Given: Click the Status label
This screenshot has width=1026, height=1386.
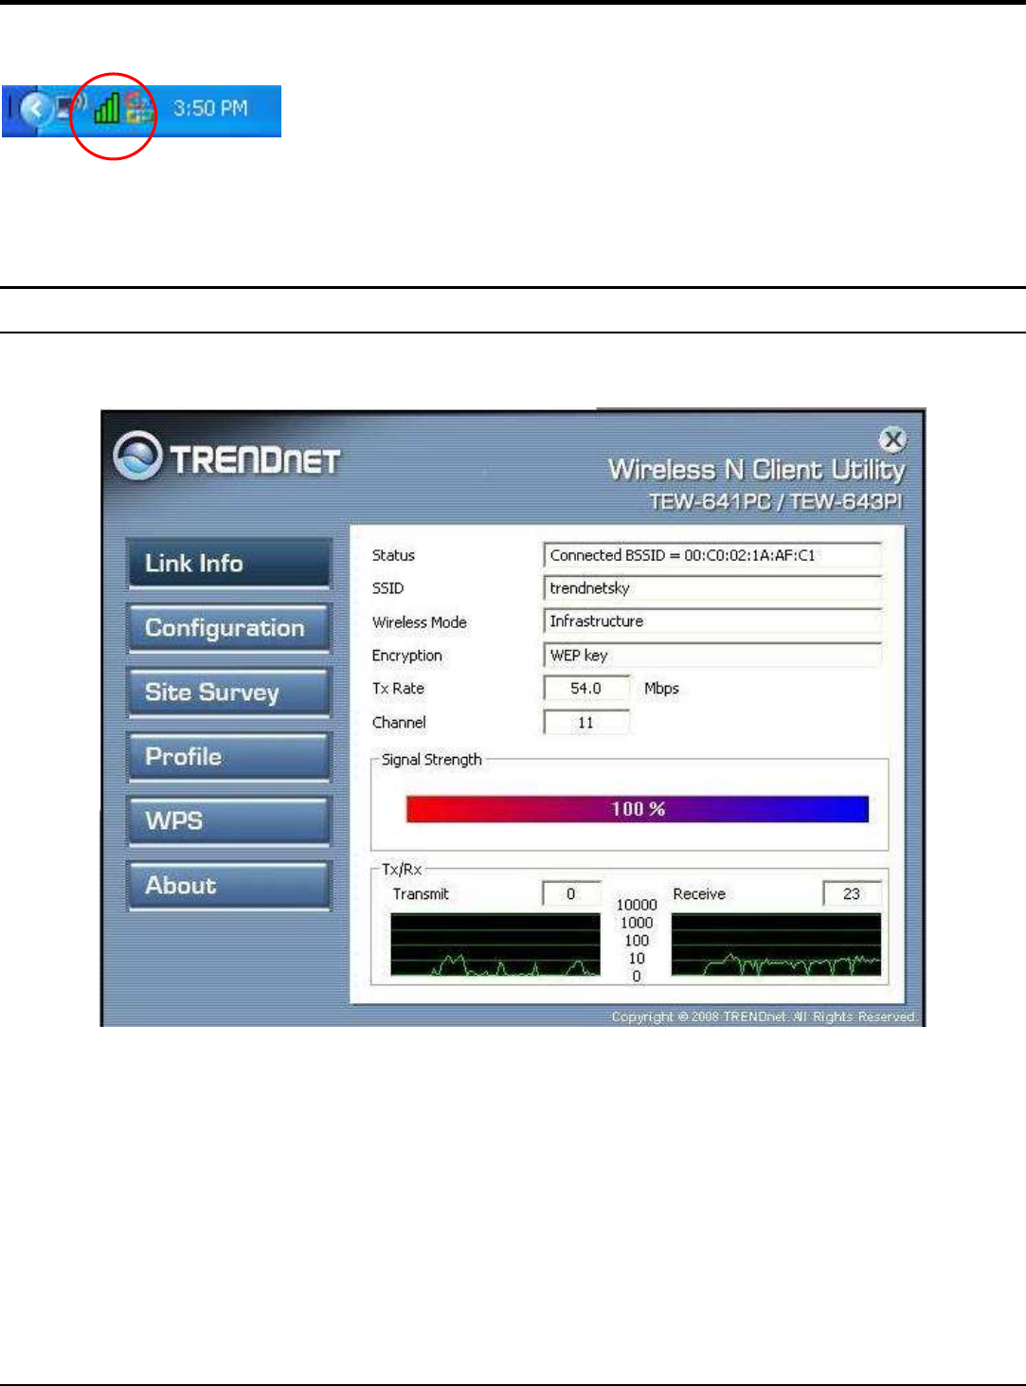Looking at the screenshot, I should click(x=393, y=555).
